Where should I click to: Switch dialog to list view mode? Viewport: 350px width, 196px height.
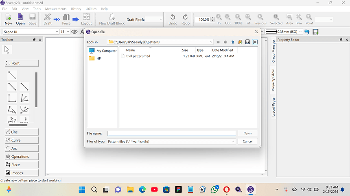247,42
